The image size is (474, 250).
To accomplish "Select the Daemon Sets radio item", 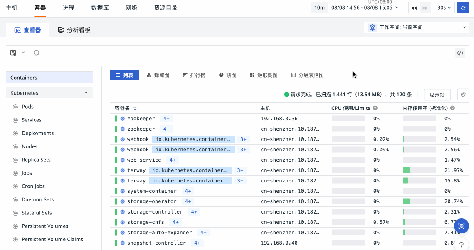I will [x=16, y=199].
